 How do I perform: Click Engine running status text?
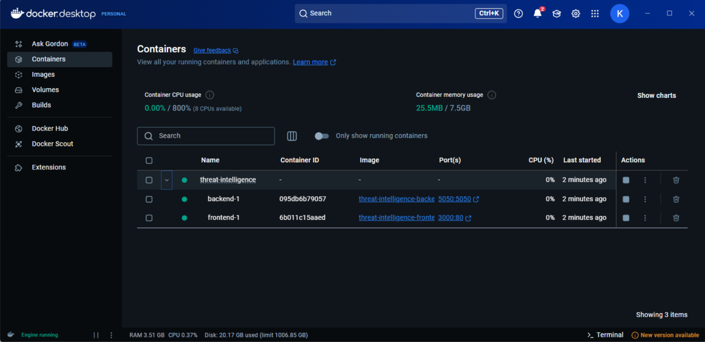pyautogui.click(x=40, y=335)
